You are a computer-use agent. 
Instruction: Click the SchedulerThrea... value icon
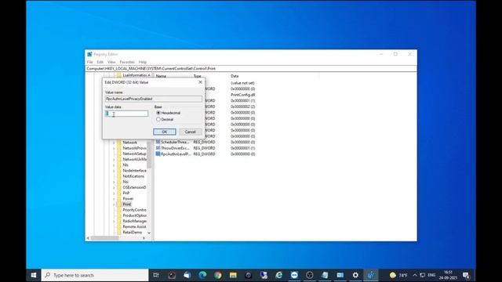pos(158,142)
